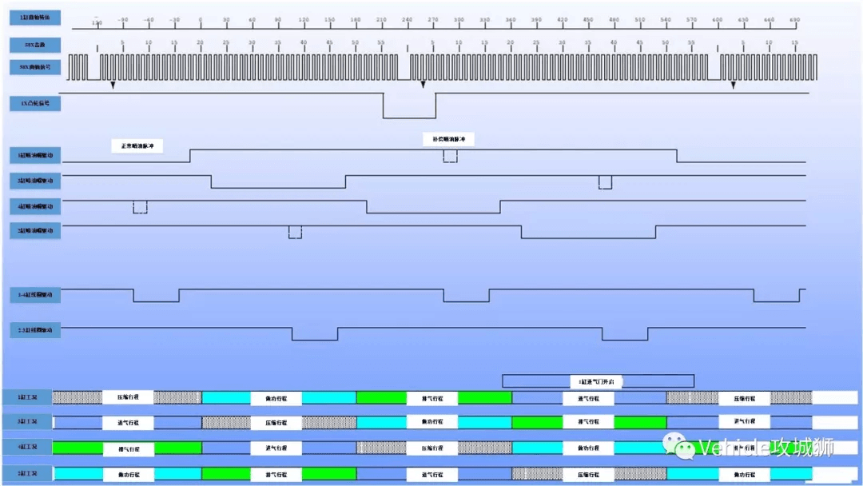The image size is (863, 486).
Task: Click the 补偿喷油脉冲 annotation box
Action: [448, 139]
